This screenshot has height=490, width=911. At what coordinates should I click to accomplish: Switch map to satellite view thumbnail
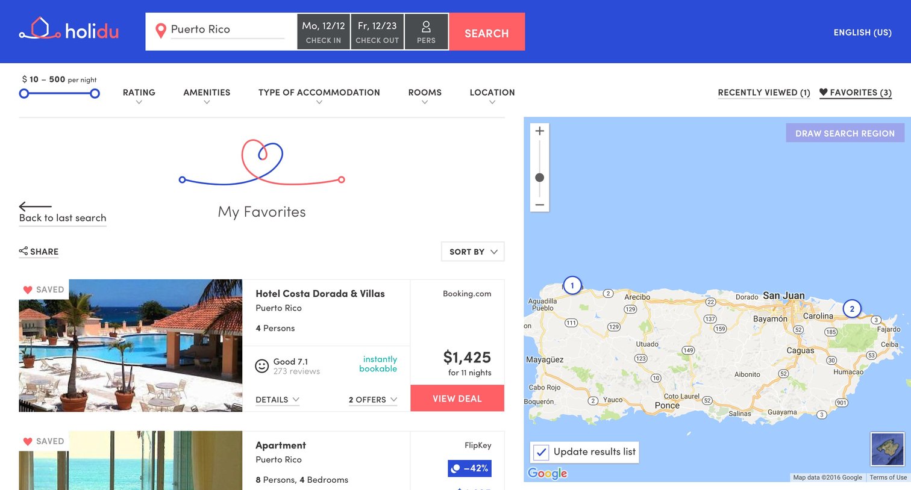click(x=888, y=449)
